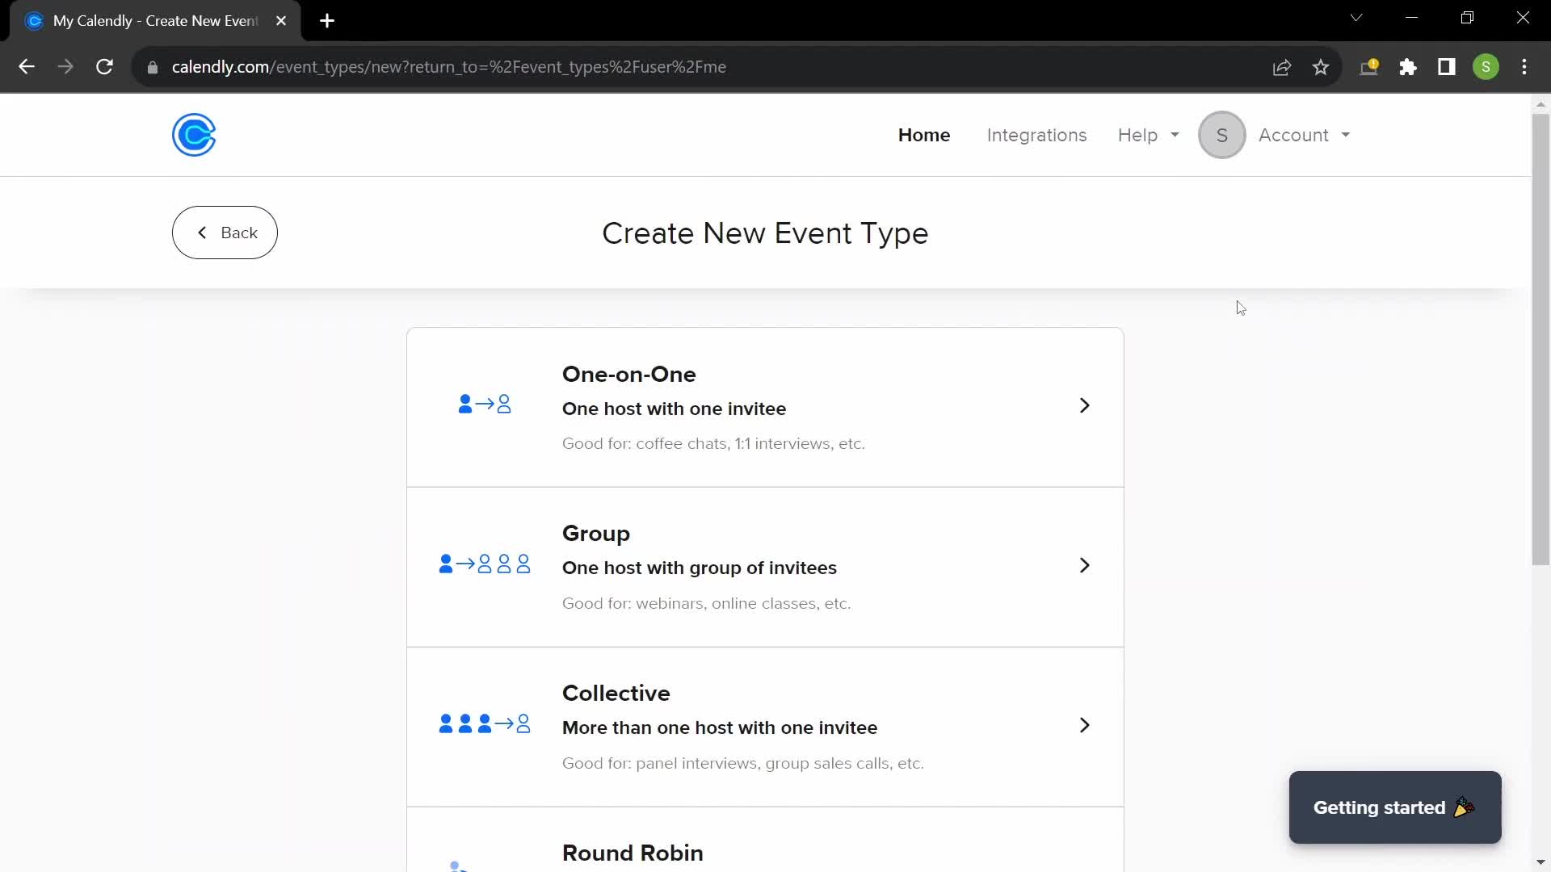Screen dimensions: 1551x872
Task: Click the Group event type icon
Action: pos(485,564)
